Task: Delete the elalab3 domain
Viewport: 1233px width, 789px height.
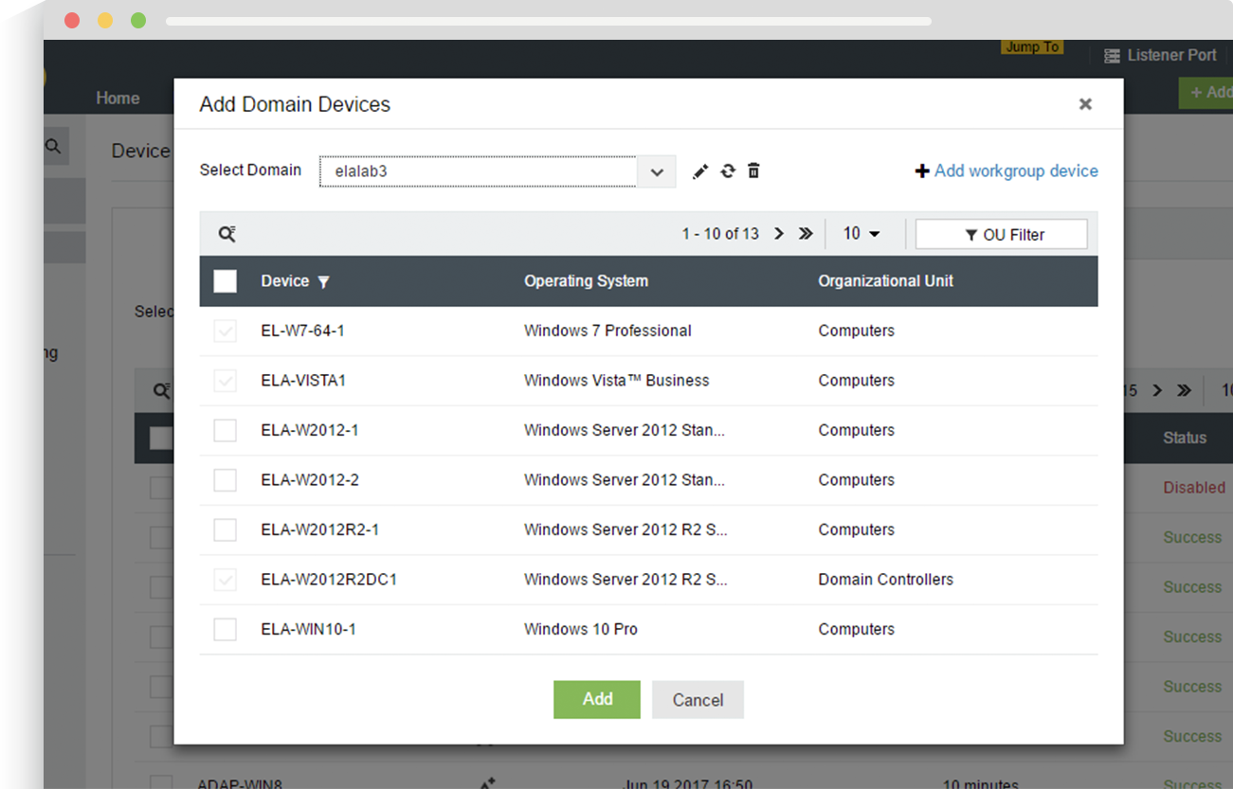Action: click(753, 170)
